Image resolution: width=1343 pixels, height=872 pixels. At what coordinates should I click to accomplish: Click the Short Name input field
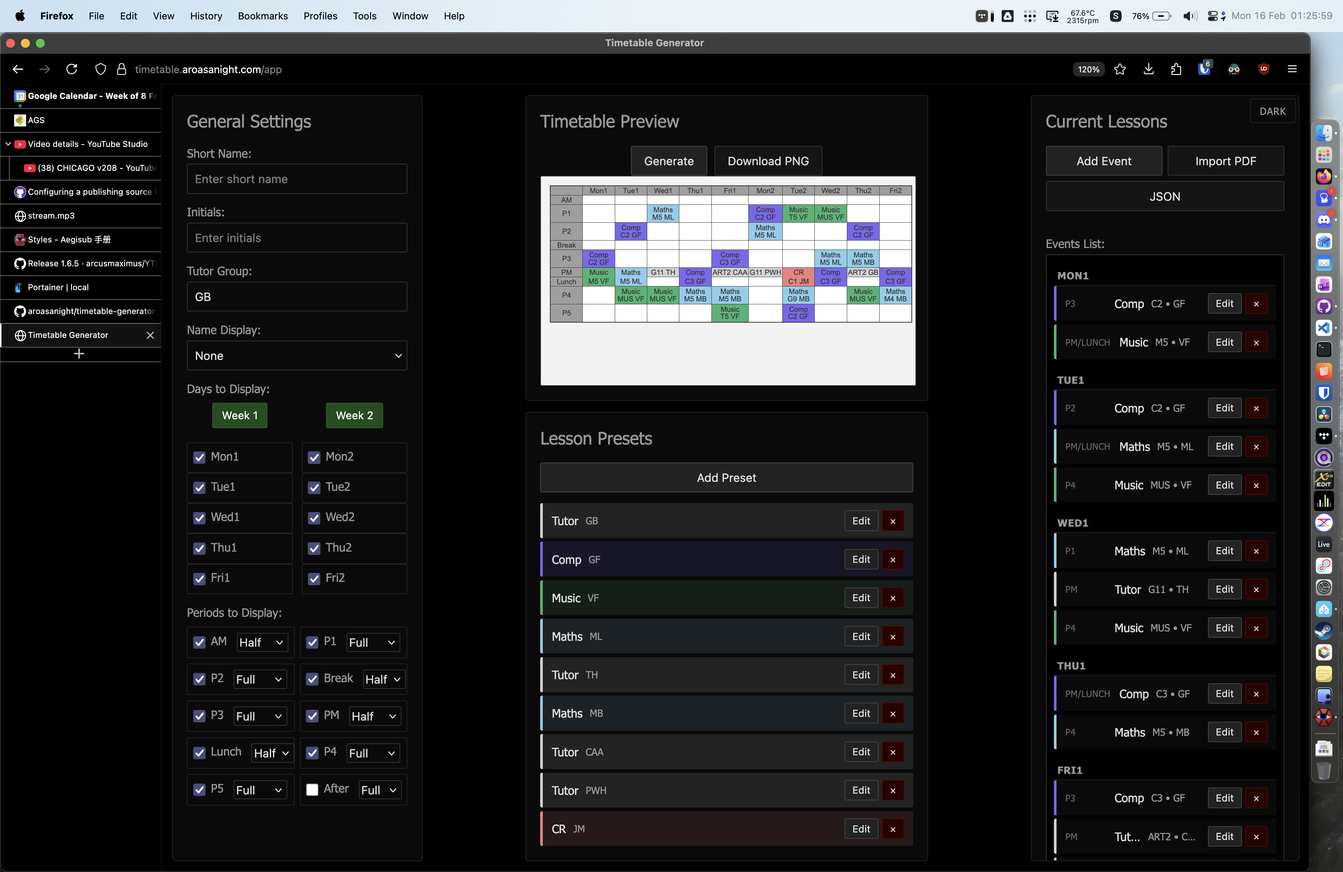297,179
